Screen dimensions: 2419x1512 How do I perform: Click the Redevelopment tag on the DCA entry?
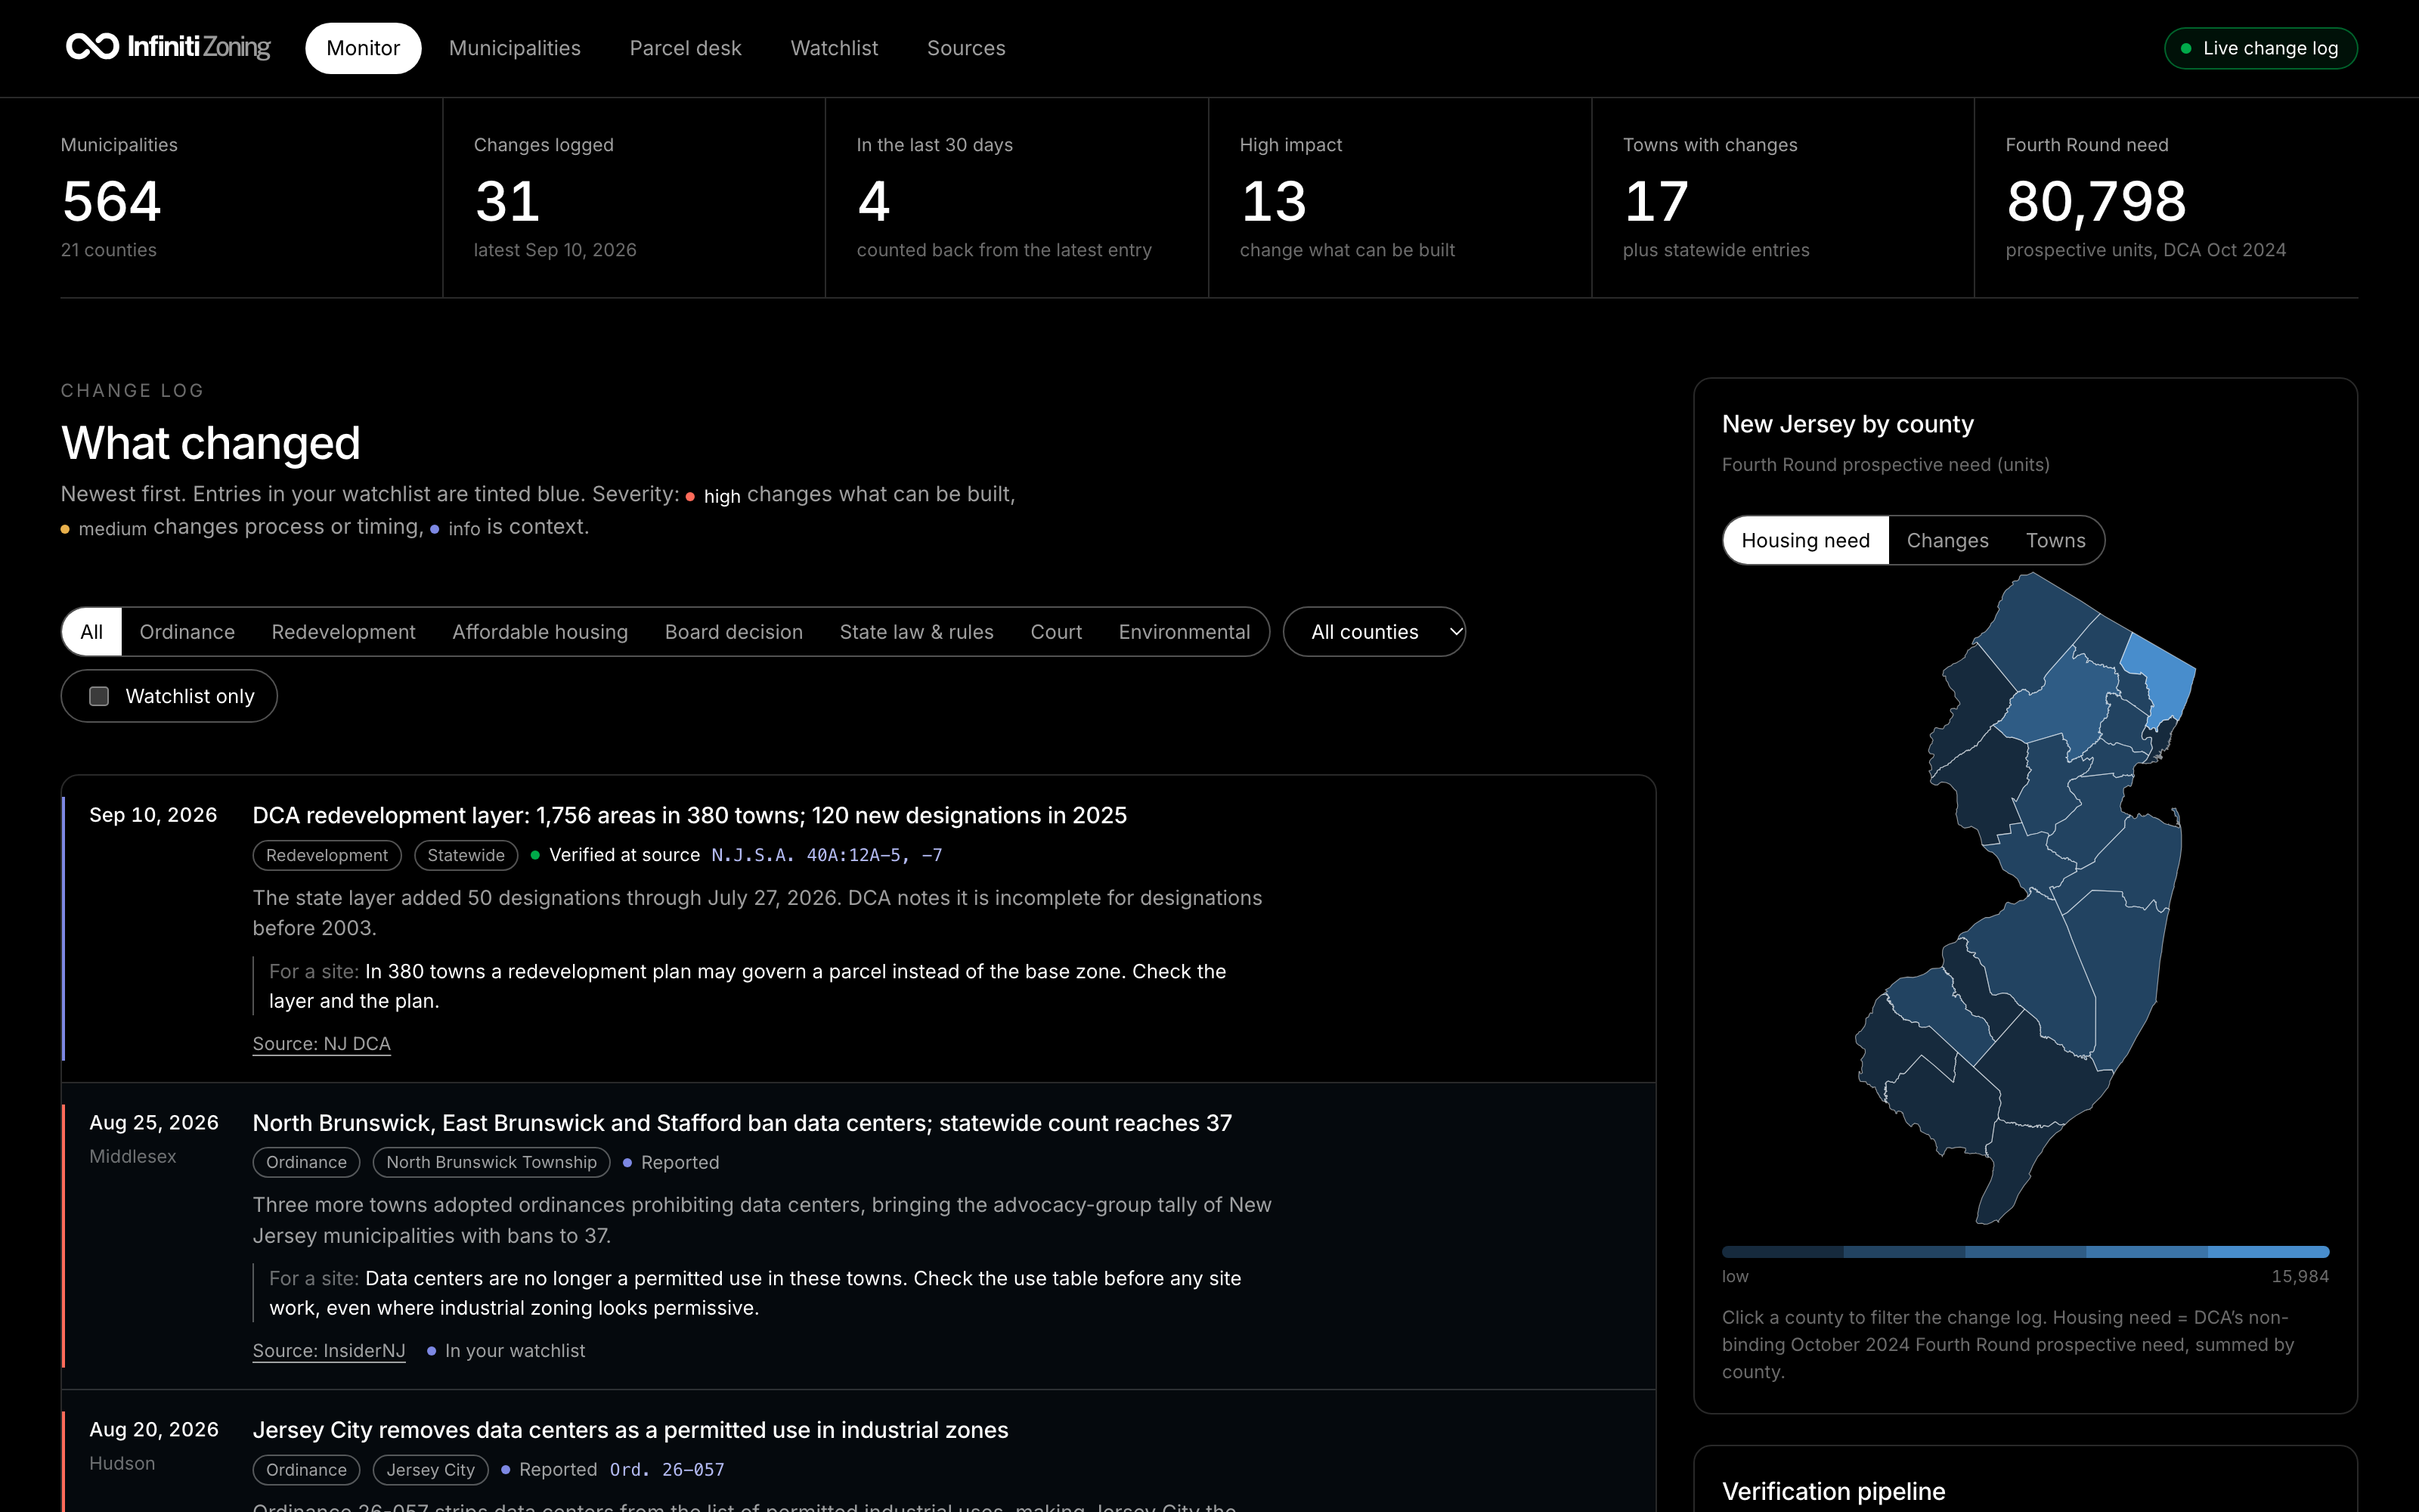(x=327, y=855)
